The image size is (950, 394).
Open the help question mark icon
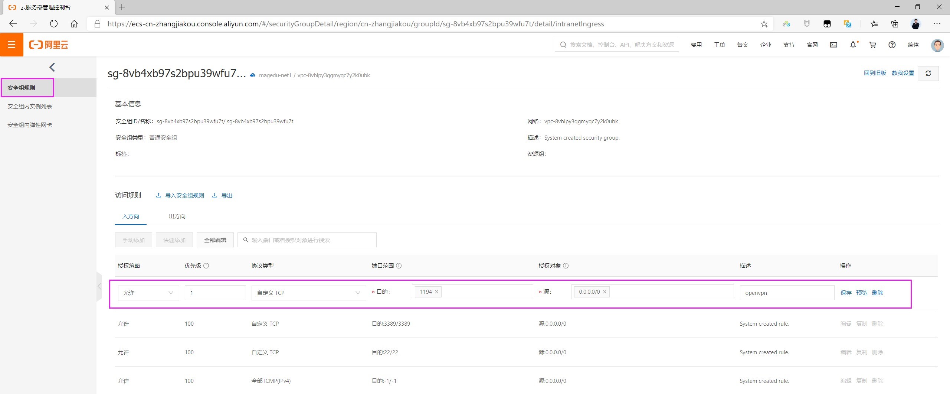892,45
